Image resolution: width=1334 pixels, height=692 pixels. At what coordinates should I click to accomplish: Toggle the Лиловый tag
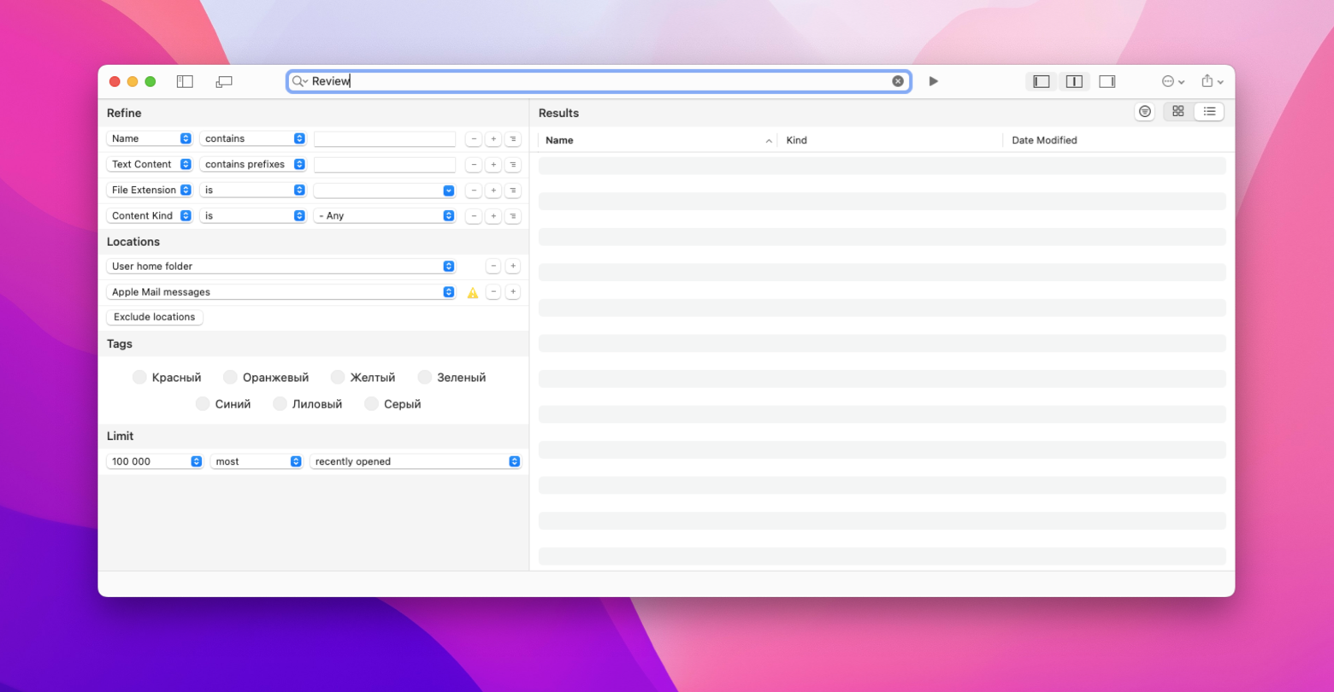[307, 403]
